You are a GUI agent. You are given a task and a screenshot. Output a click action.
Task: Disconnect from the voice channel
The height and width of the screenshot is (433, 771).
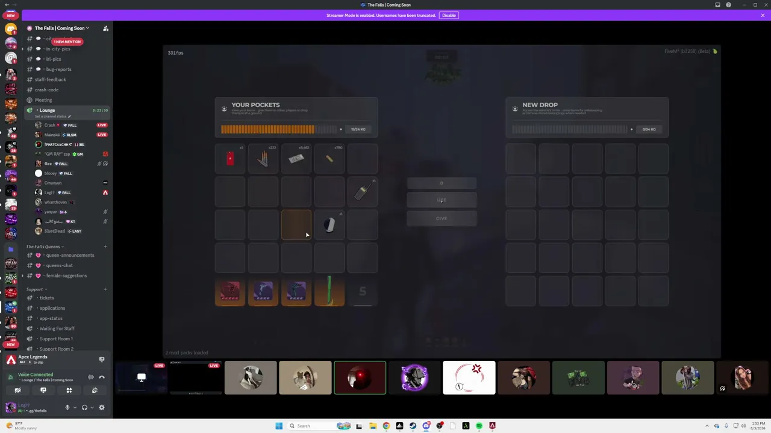click(x=101, y=377)
